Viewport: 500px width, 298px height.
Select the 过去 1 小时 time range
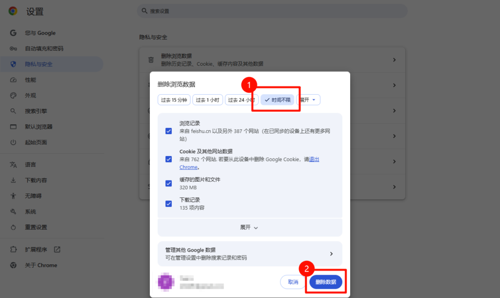[208, 100]
